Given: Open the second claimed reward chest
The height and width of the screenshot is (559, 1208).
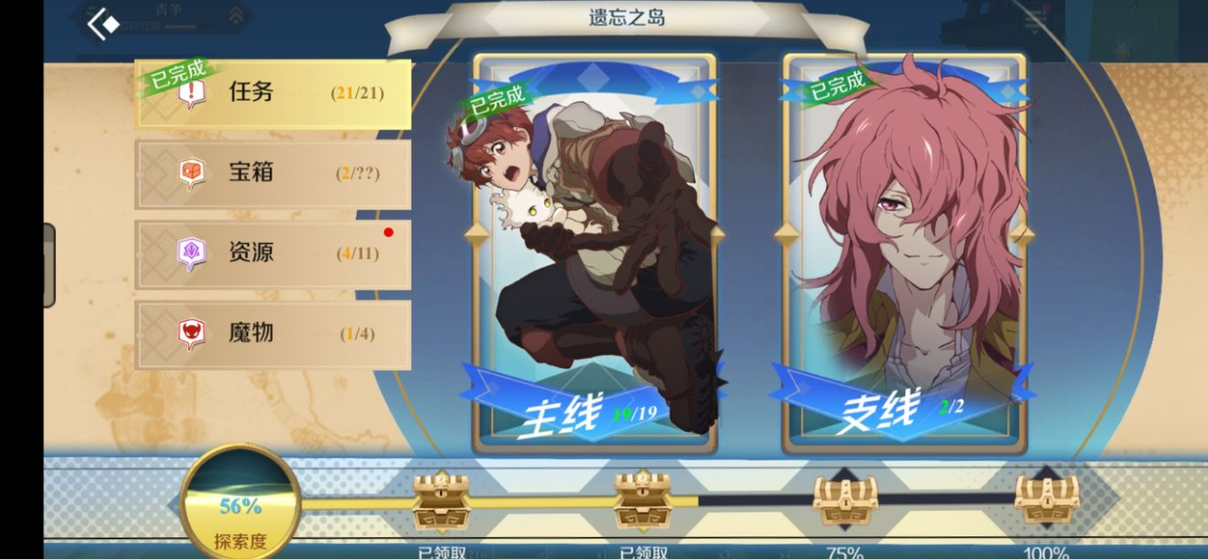Looking at the screenshot, I should pos(643,500).
